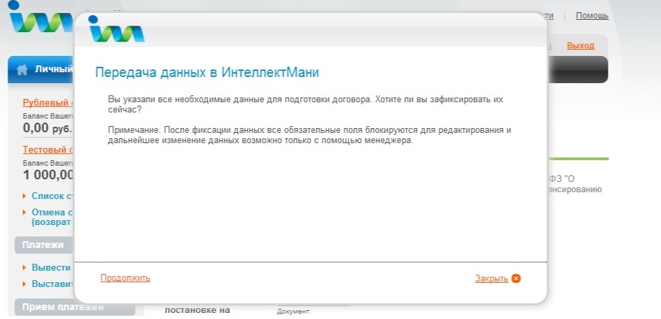Screen dimensions: 661x319
Task: Open the Прием платежей sidebar section
Action: click(61, 307)
